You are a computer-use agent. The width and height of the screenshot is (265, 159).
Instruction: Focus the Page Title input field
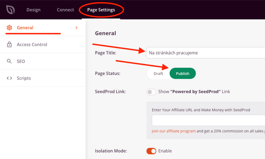coord(206,53)
